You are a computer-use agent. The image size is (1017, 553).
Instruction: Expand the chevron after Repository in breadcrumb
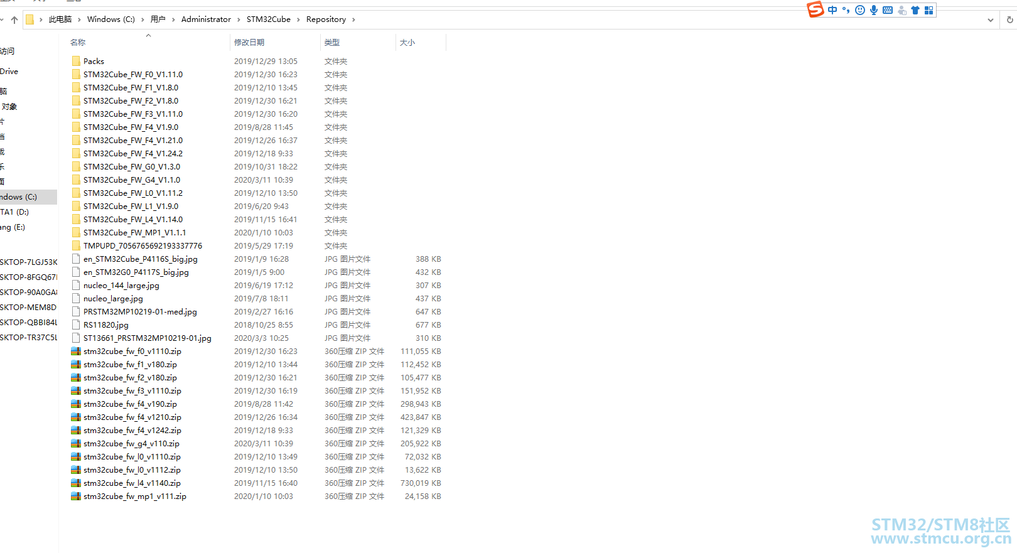coord(353,19)
